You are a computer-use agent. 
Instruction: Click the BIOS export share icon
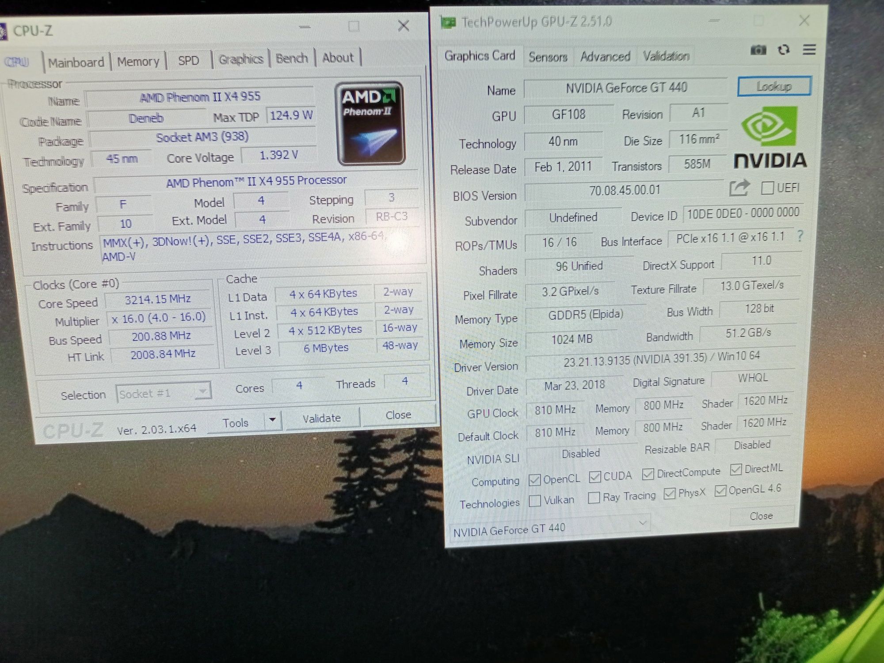739,188
